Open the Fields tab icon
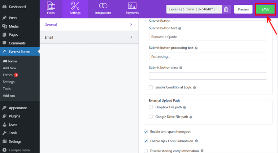The image size is (278, 153). coord(51,6)
